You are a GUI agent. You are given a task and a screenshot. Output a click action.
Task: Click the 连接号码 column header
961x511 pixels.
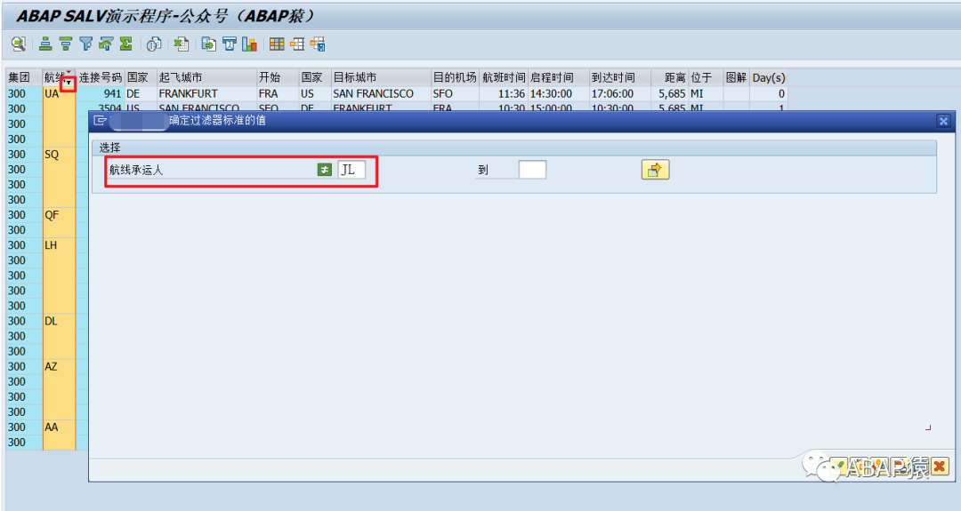101,77
